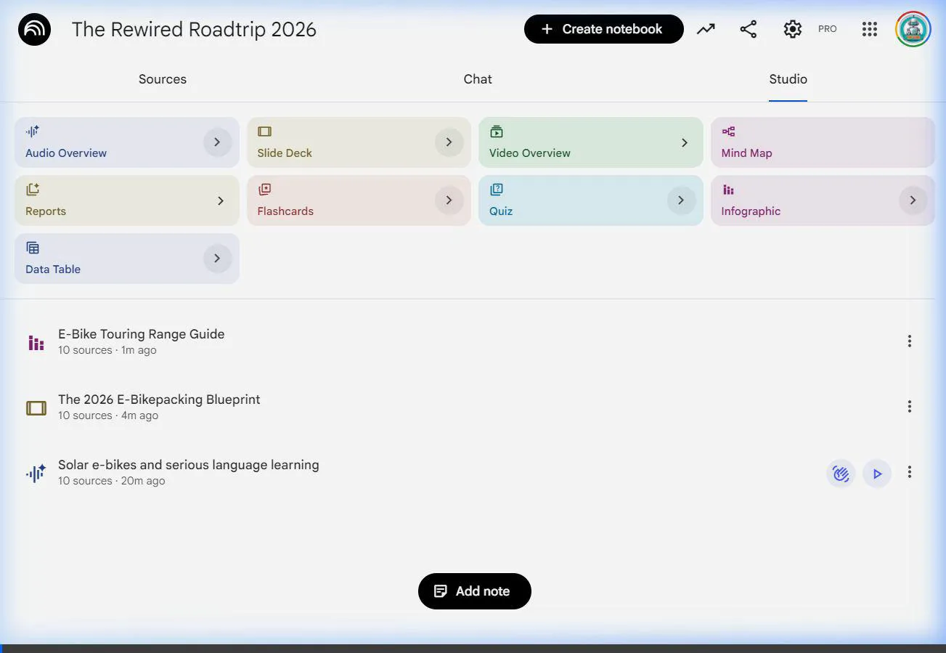
Task: Open more options for E-Bike Touring Range Guide
Action: click(x=909, y=341)
